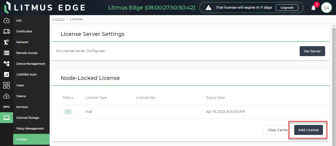Select the highlighted System laptop icon
This screenshot has height=146, width=336.
(7, 118)
